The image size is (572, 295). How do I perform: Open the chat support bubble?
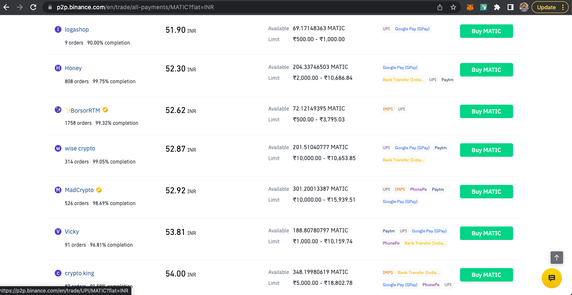[552, 278]
